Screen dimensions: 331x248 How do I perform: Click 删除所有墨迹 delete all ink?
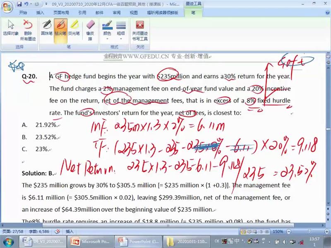[x=28, y=30]
